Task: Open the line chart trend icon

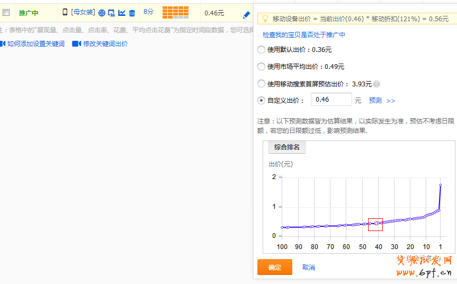Action: pos(122,13)
